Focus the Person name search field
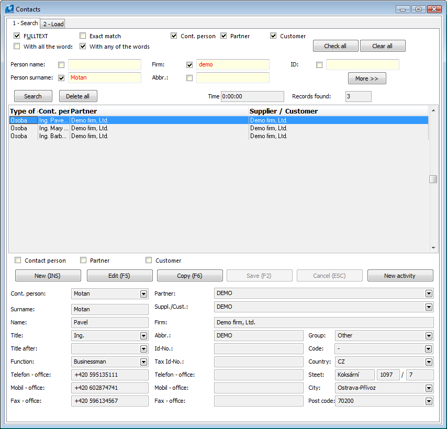Image resolution: width=447 pixels, height=429 pixels. coord(105,65)
